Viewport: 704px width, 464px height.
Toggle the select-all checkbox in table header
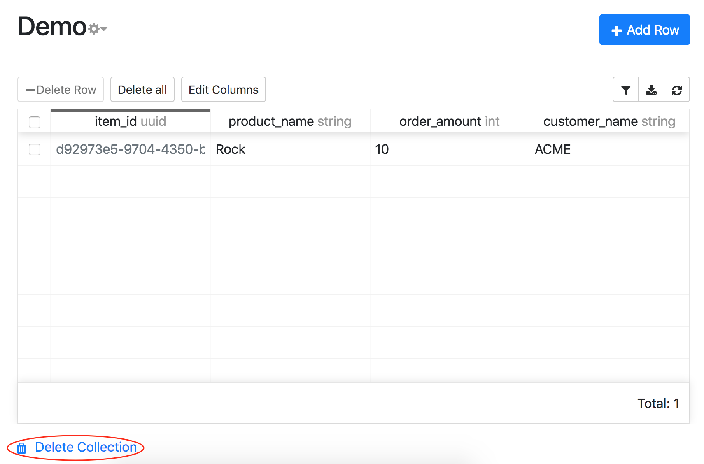pos(35,122)
